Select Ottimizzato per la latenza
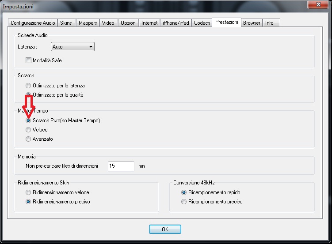Viewport: 332px width, 244px height. 55,86
